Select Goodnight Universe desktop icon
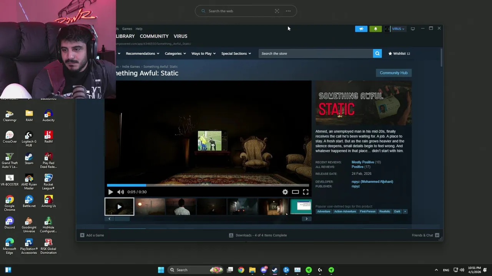The width and height of the screenshot is (492, 276). coord(29,225)
